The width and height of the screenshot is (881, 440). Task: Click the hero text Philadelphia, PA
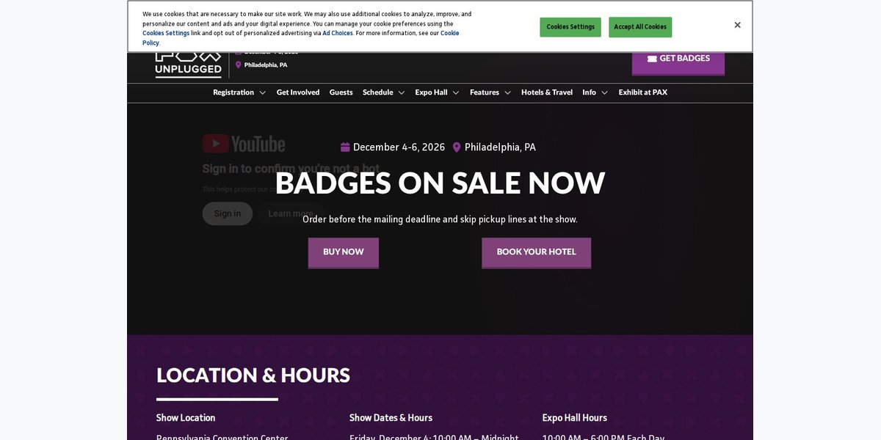[x=500, y=147]
